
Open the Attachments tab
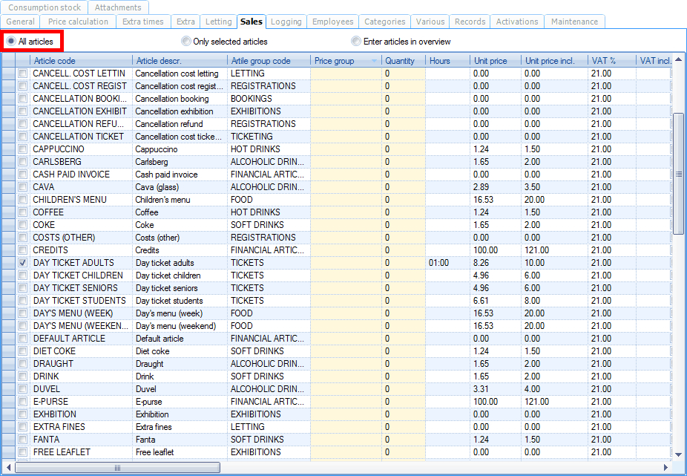[x=117, y=7]
